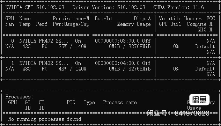Screen dimensions: 221x126
Task: Click the "GI" column header
Action: (x=28, y=102)
